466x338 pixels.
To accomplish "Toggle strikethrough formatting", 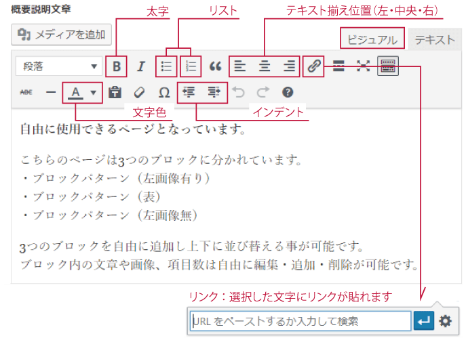I will (26, 91).
